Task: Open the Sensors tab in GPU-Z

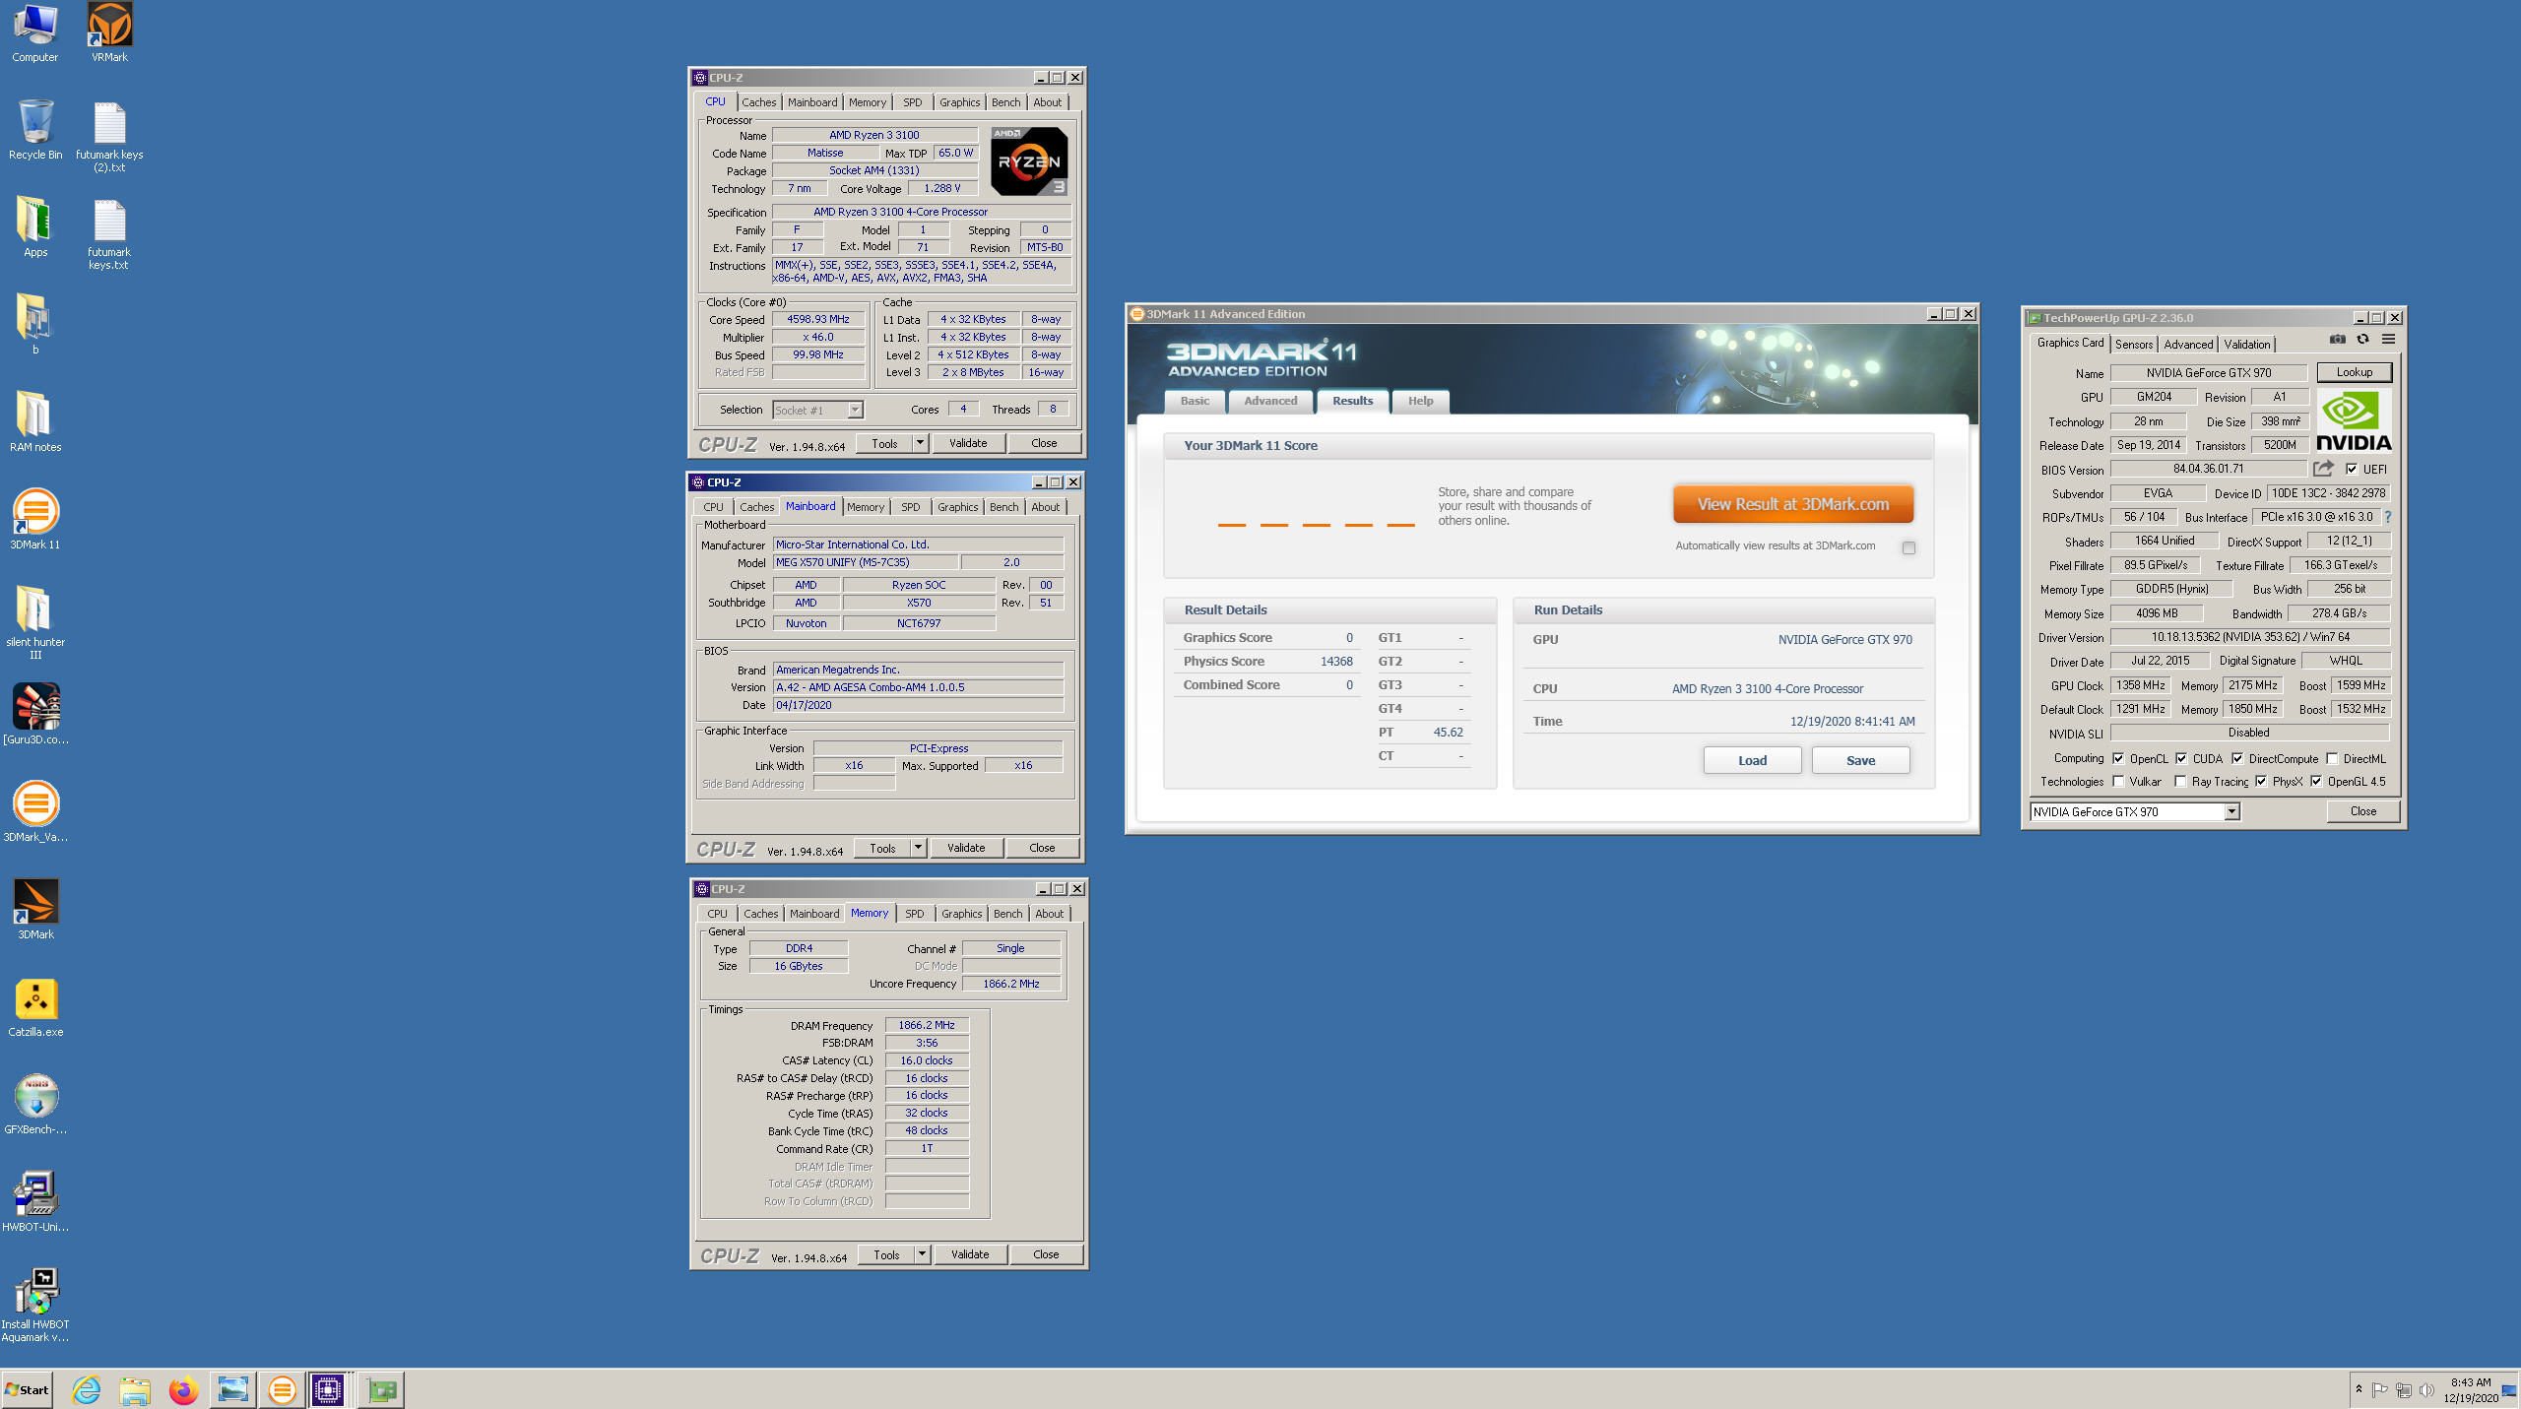Action: [x=2134, y=345]
